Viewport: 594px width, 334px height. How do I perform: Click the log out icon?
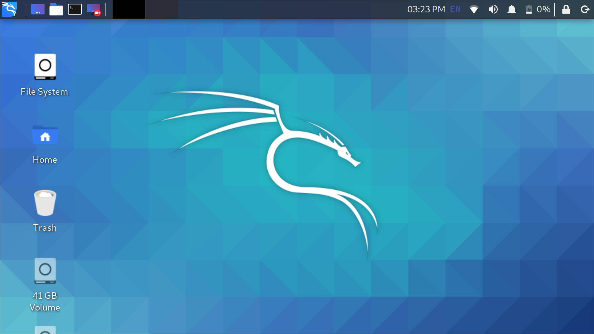585,9
